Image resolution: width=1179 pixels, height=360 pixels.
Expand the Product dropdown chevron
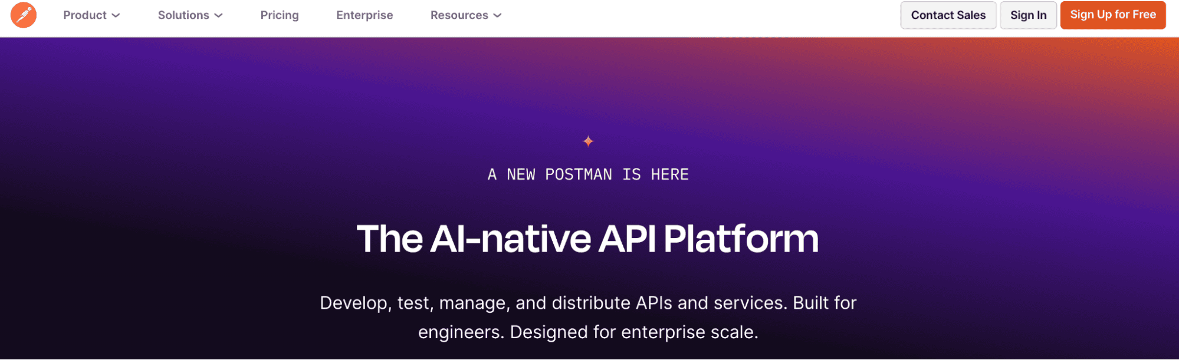pyautogui.click(x=116, y=16)
